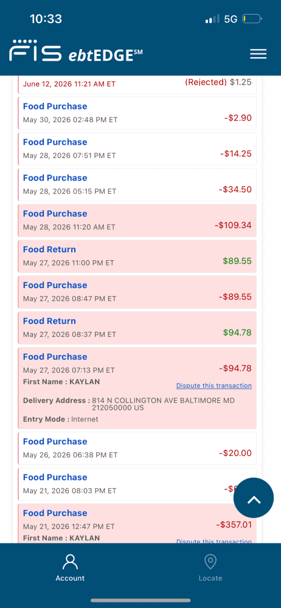Dispute the $94.78 transaction link
Screen dimensions: 281x608
214,385
